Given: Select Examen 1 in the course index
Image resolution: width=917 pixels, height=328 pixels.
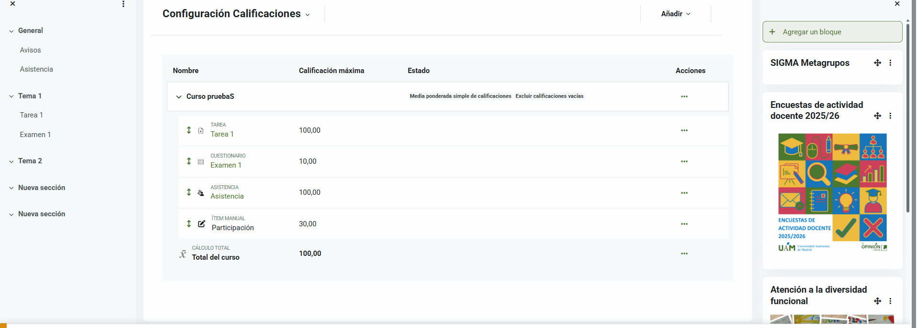Looking at the screenshot, I should pos(35,135).
